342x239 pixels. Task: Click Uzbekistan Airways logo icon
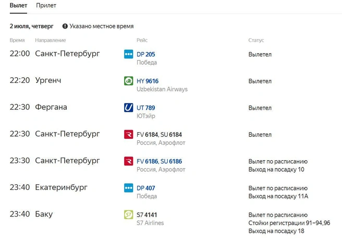coord(128,81)
